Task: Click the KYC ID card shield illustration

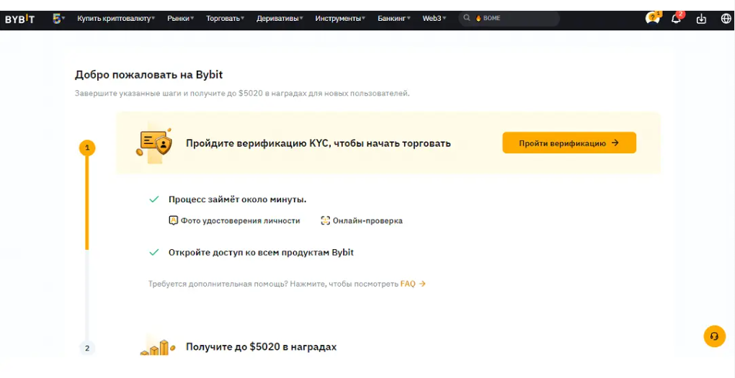Action: [x=155, y=143]
